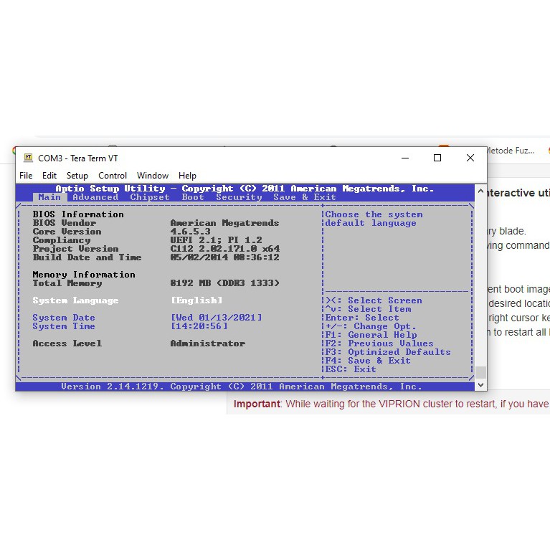Click the Metode Fuz... bookmark in browser
Screen dimensions: 550x550
(x=511, y=151)
